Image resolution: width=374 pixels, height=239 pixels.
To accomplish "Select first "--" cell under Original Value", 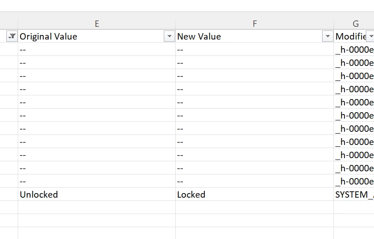I will click(x=96, y=50).
